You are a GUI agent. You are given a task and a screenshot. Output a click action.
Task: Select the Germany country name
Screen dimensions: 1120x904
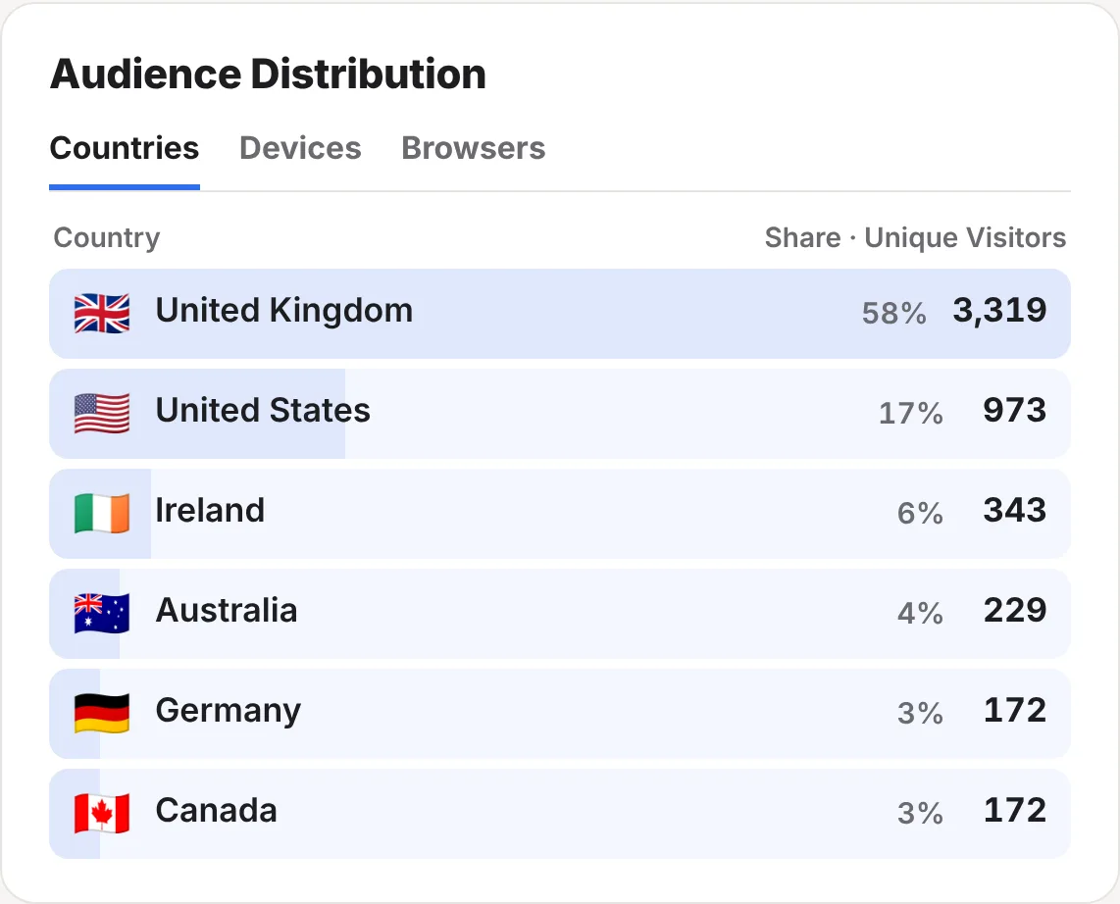pyautogui.click(x=229, y=712)
